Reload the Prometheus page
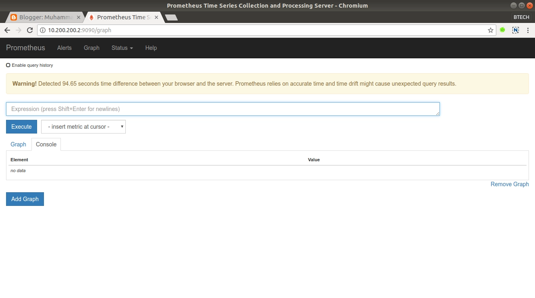This screenshot has height=298, width=535. (x=30, y=30)
